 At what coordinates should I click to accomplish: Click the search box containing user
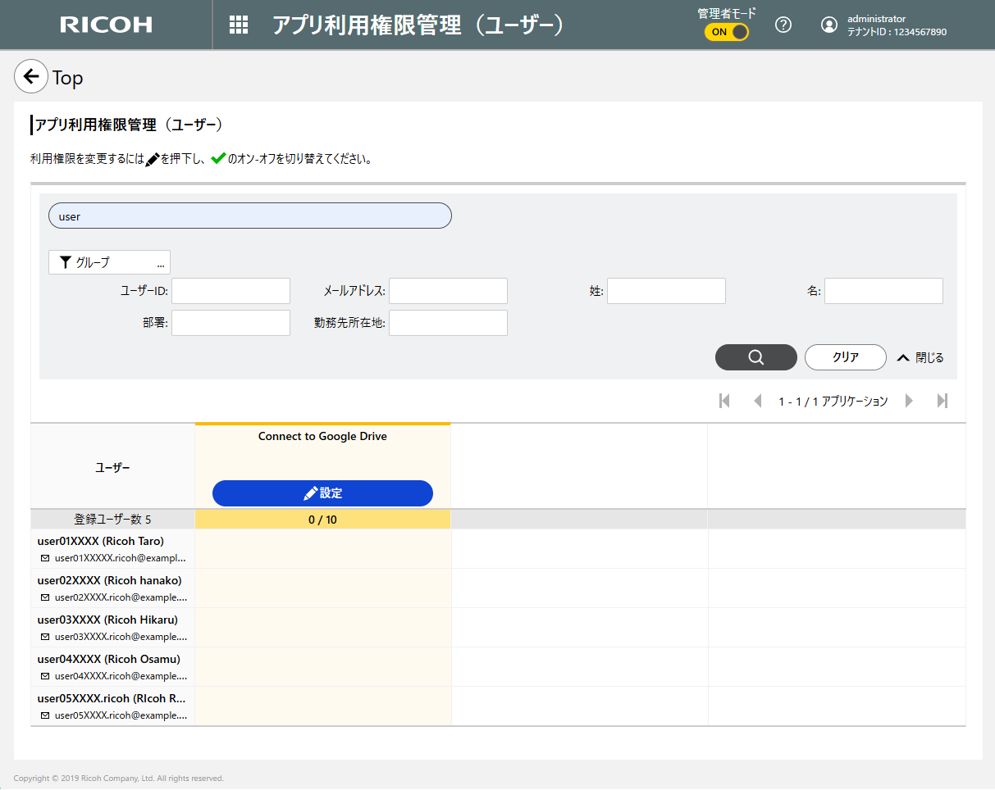coord(250,216)
